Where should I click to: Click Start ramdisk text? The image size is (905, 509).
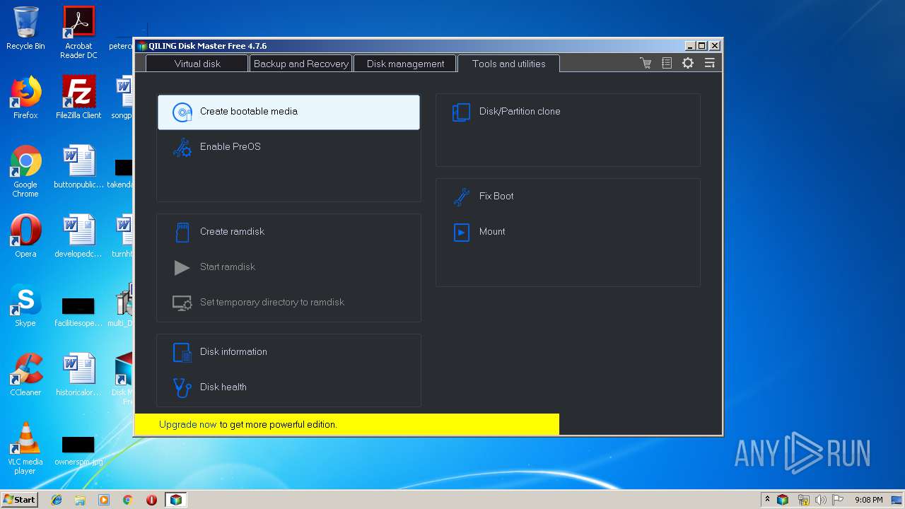tap(228, 267)
